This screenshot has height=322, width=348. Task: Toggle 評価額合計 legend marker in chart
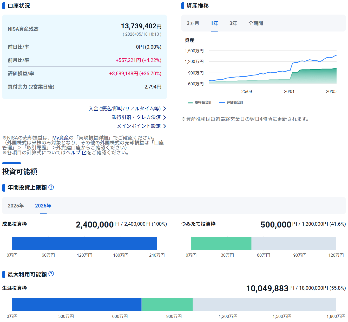point(222,103)
